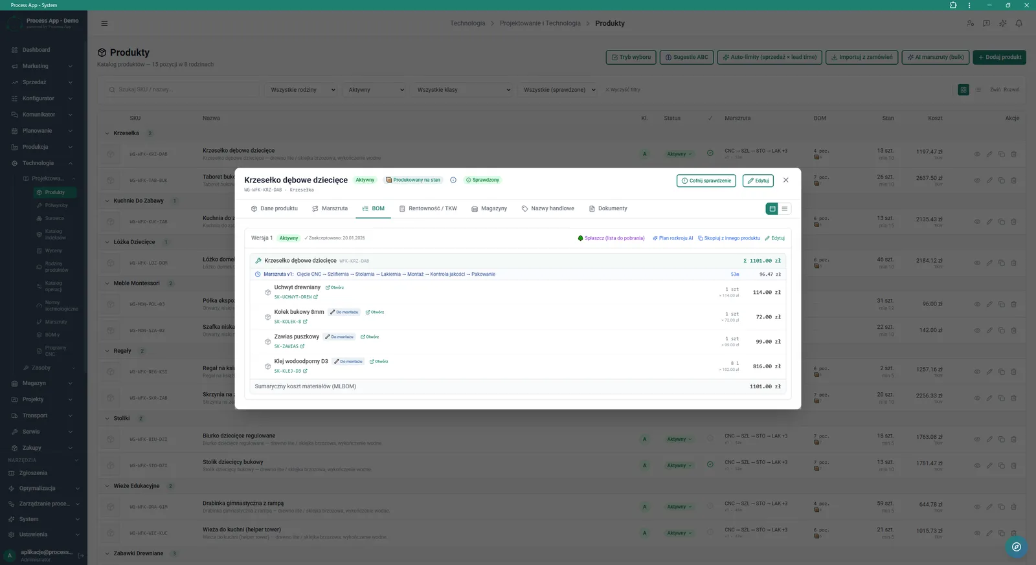Open Wszystkie (sprawdzone) filter dropdown
1036x565 pixels.
point(558,90)
